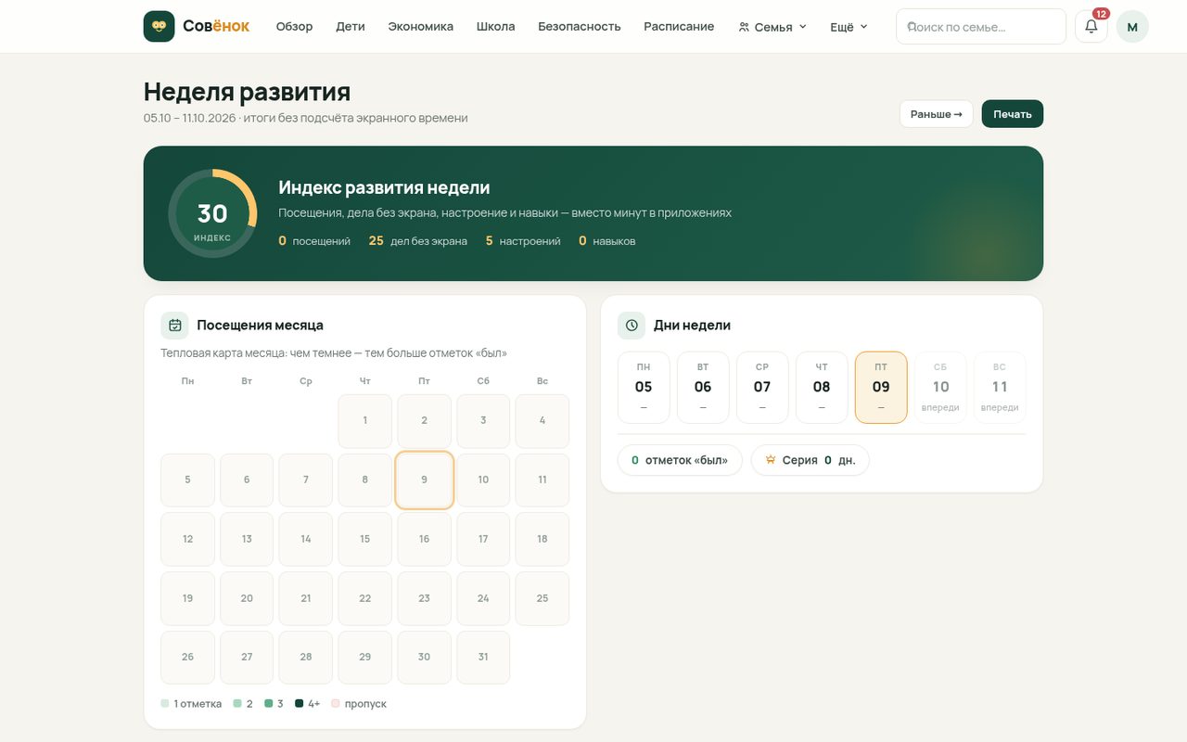Expand the Семья dropdown menu

click(x=772, y=27)
